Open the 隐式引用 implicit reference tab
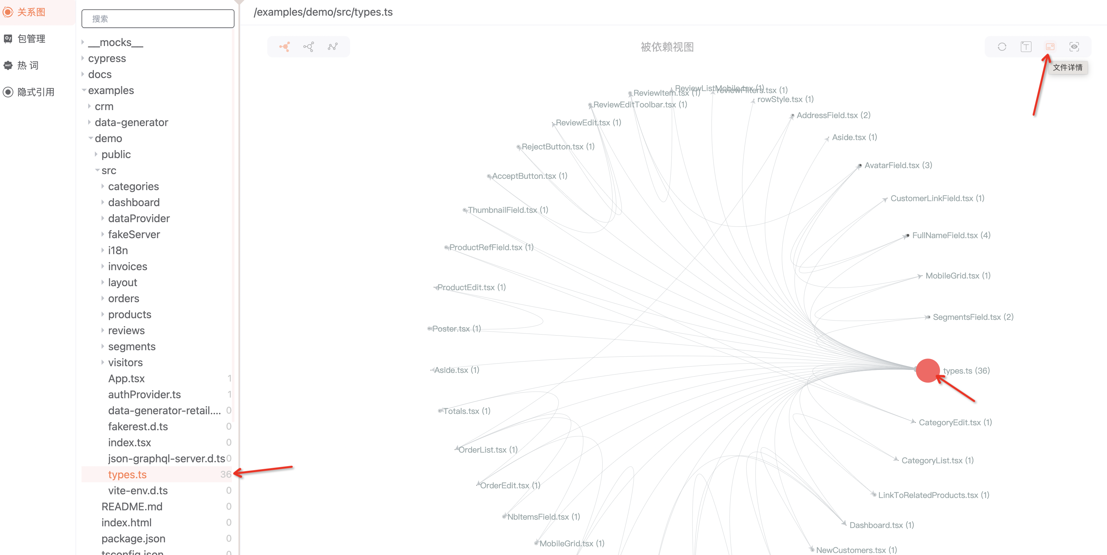The width and height of the screenshot is (1107, 555). tap(35, 92)
